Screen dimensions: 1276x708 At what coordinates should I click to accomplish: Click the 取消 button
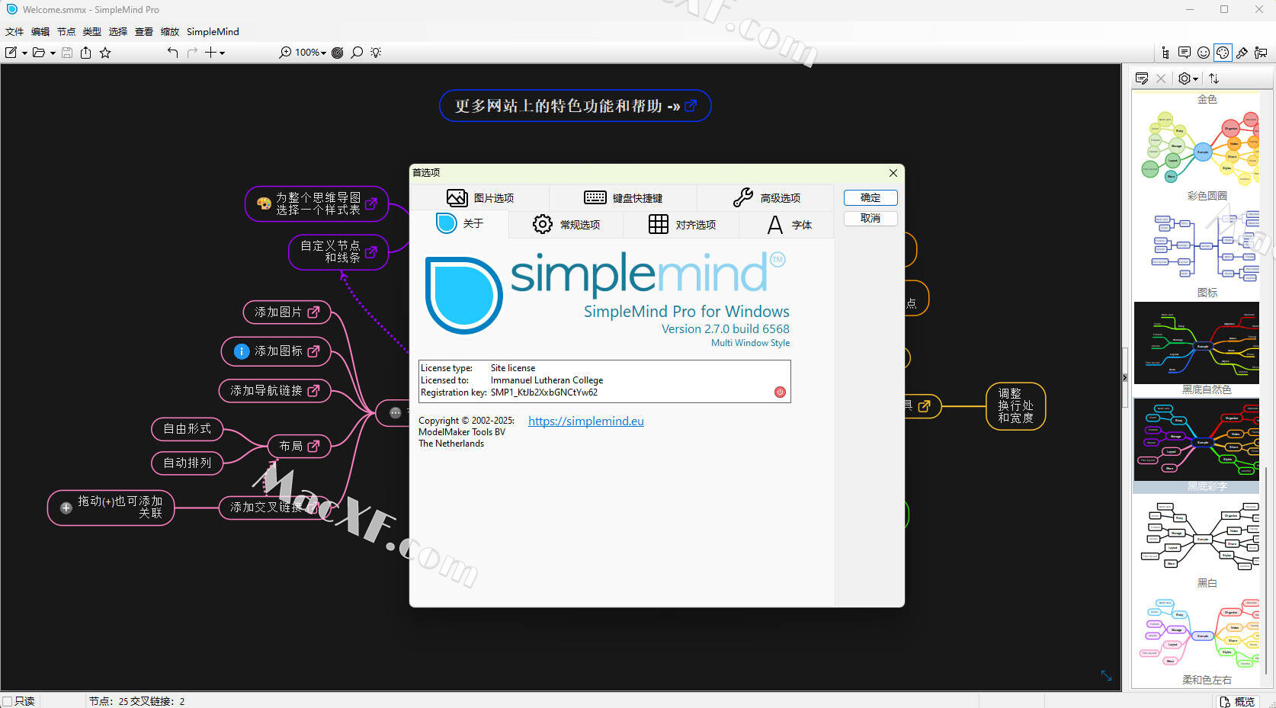870,218
